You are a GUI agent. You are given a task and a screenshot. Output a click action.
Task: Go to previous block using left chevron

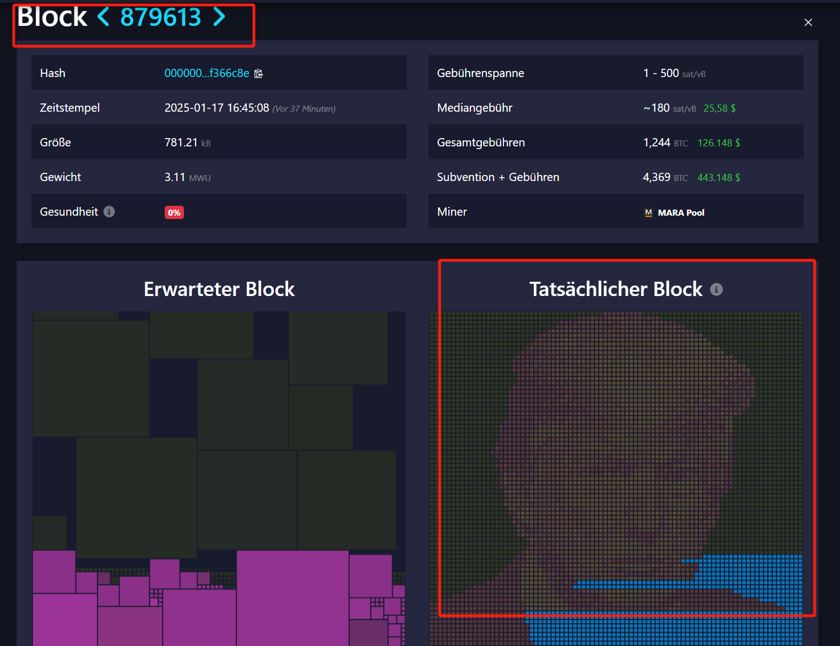tap(103, 17)
